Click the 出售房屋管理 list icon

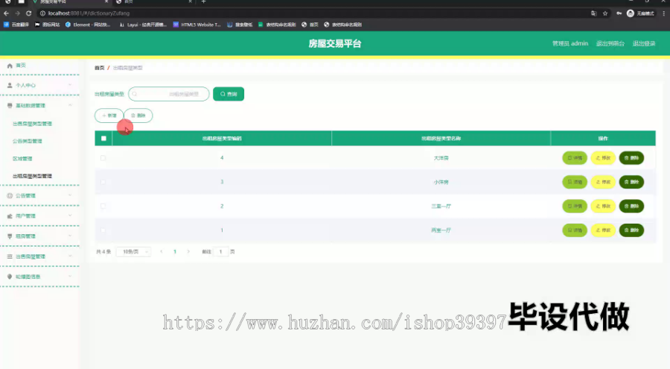pyautogui.click(x=10, y=256)
